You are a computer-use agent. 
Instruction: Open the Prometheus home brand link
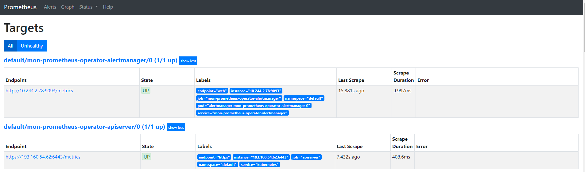click(x=20, y=7)
